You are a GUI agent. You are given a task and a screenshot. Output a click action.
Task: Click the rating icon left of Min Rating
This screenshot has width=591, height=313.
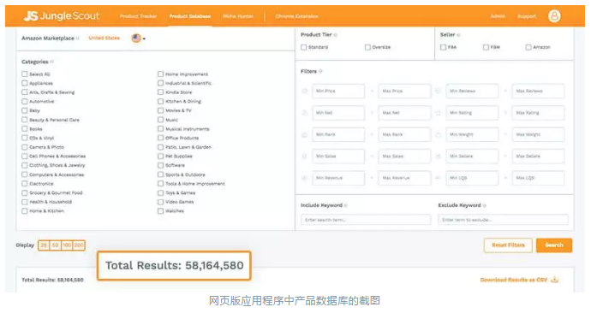pos(438,113)
